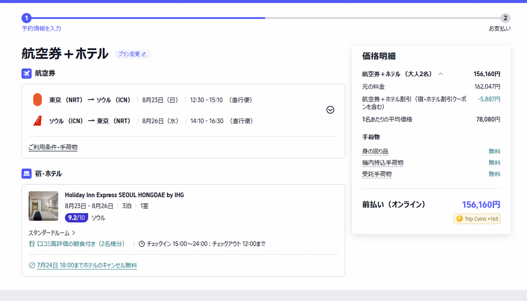Click the 価格明細 heading
Viewport: 527px width, 301px height.
click(x=379, y=56)
